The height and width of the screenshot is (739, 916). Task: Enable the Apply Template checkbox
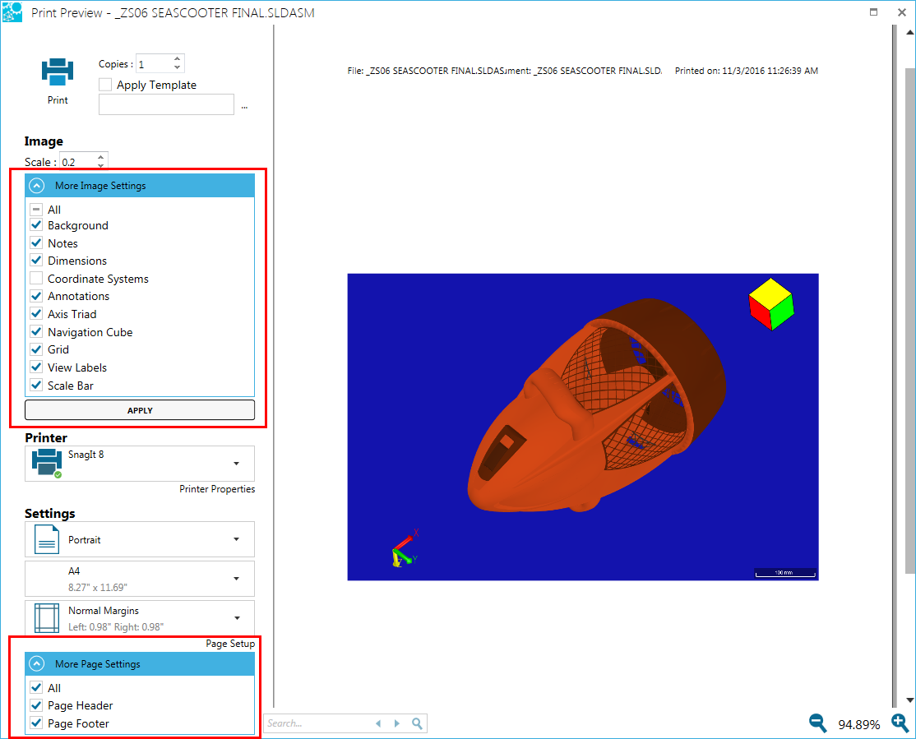[x=105, y=85]
